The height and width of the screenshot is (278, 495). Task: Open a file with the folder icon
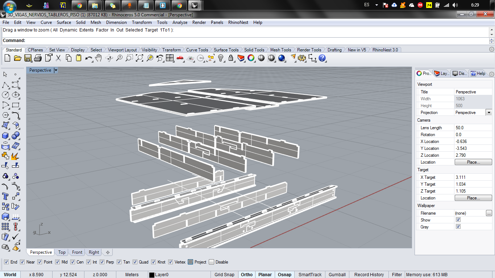(17, 58)
